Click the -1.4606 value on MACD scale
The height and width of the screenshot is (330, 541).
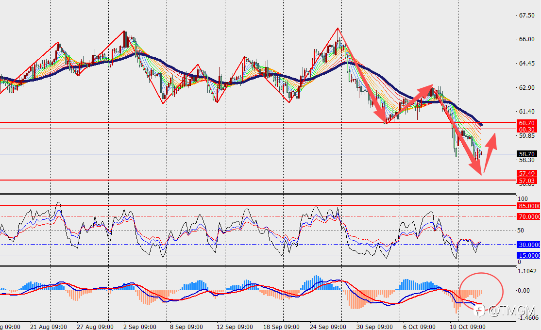coord(528,317)
